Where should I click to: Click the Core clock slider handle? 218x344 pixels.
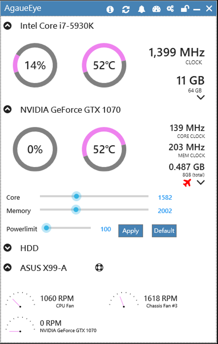click(x=76, y=196)
